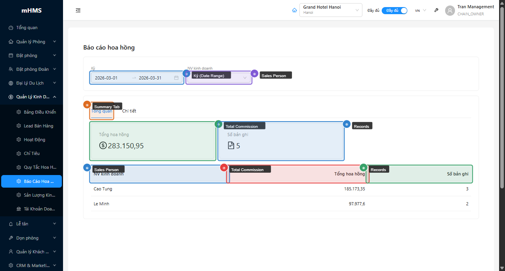Go to Quy Tắc Hoa Hồng page
Screen dimensions: 505x271
[x=39, y=167]
